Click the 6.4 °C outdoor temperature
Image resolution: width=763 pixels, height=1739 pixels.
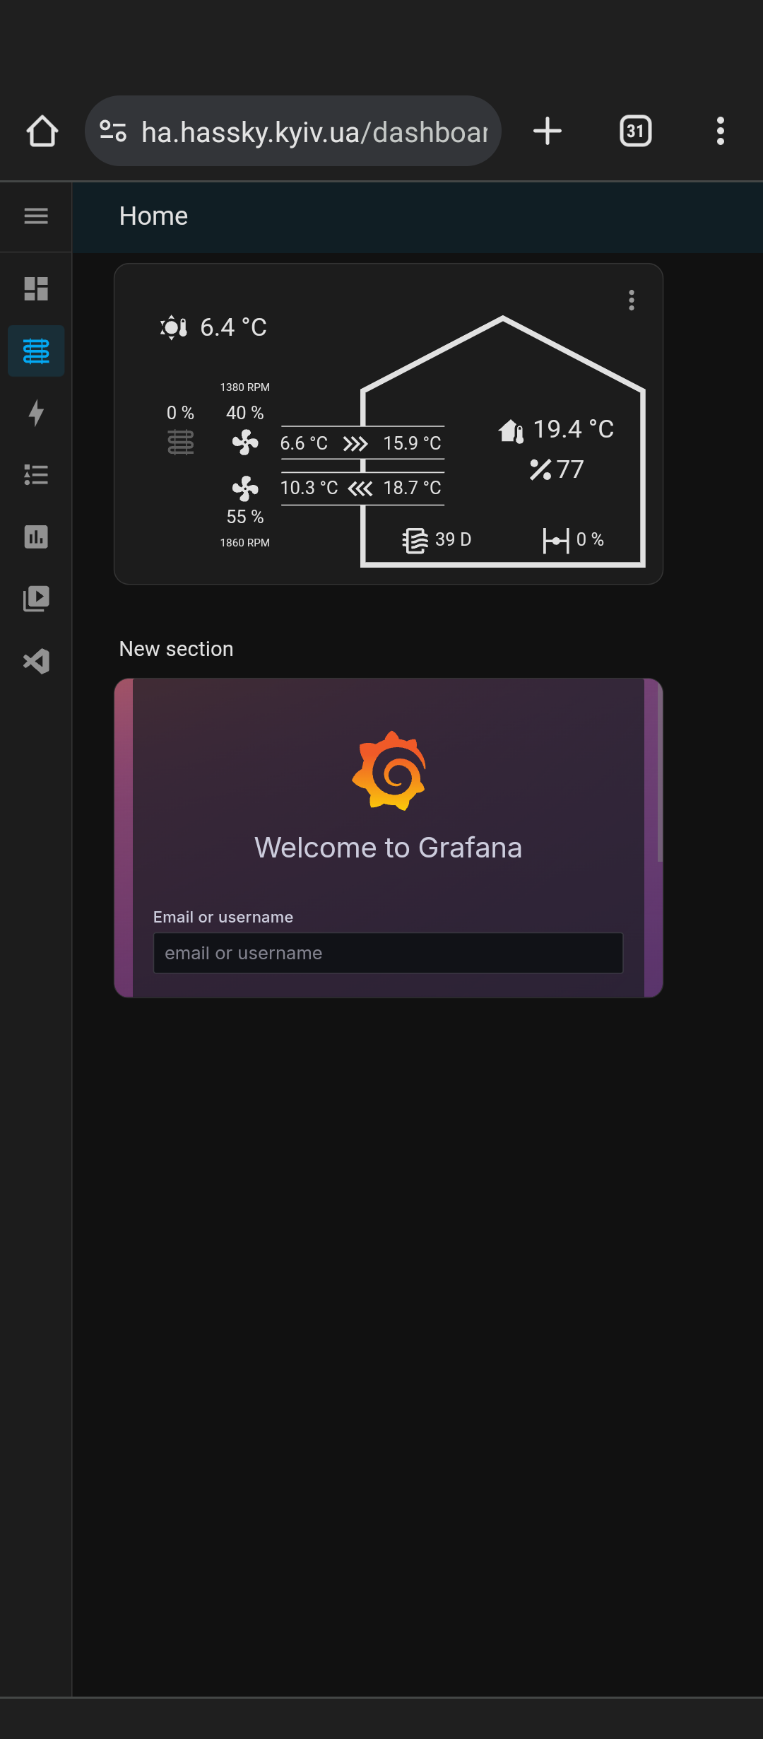point(234,327)
